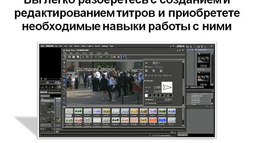
Task: Open Quick Titler Layout menu
Action: click(x=98, y=53)
